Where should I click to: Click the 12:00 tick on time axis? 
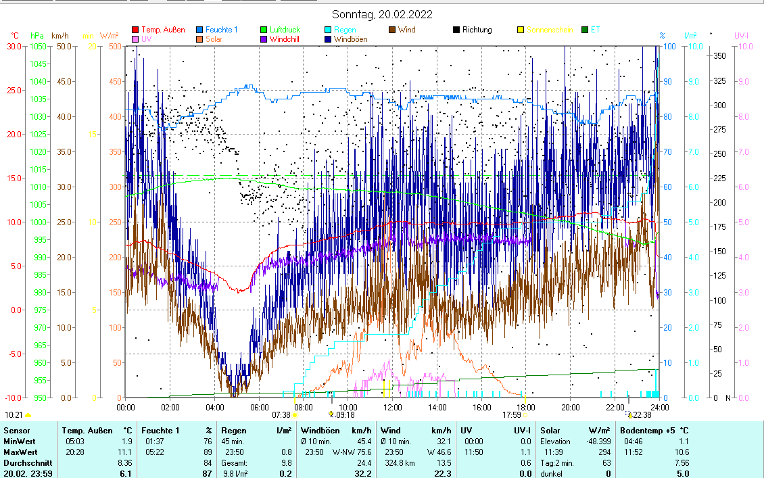point(392,407)
